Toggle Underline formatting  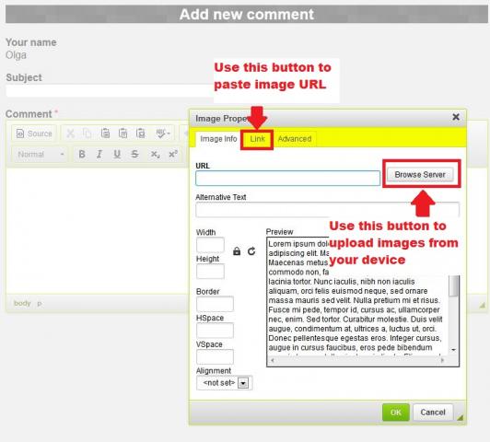tap(117, 155)
